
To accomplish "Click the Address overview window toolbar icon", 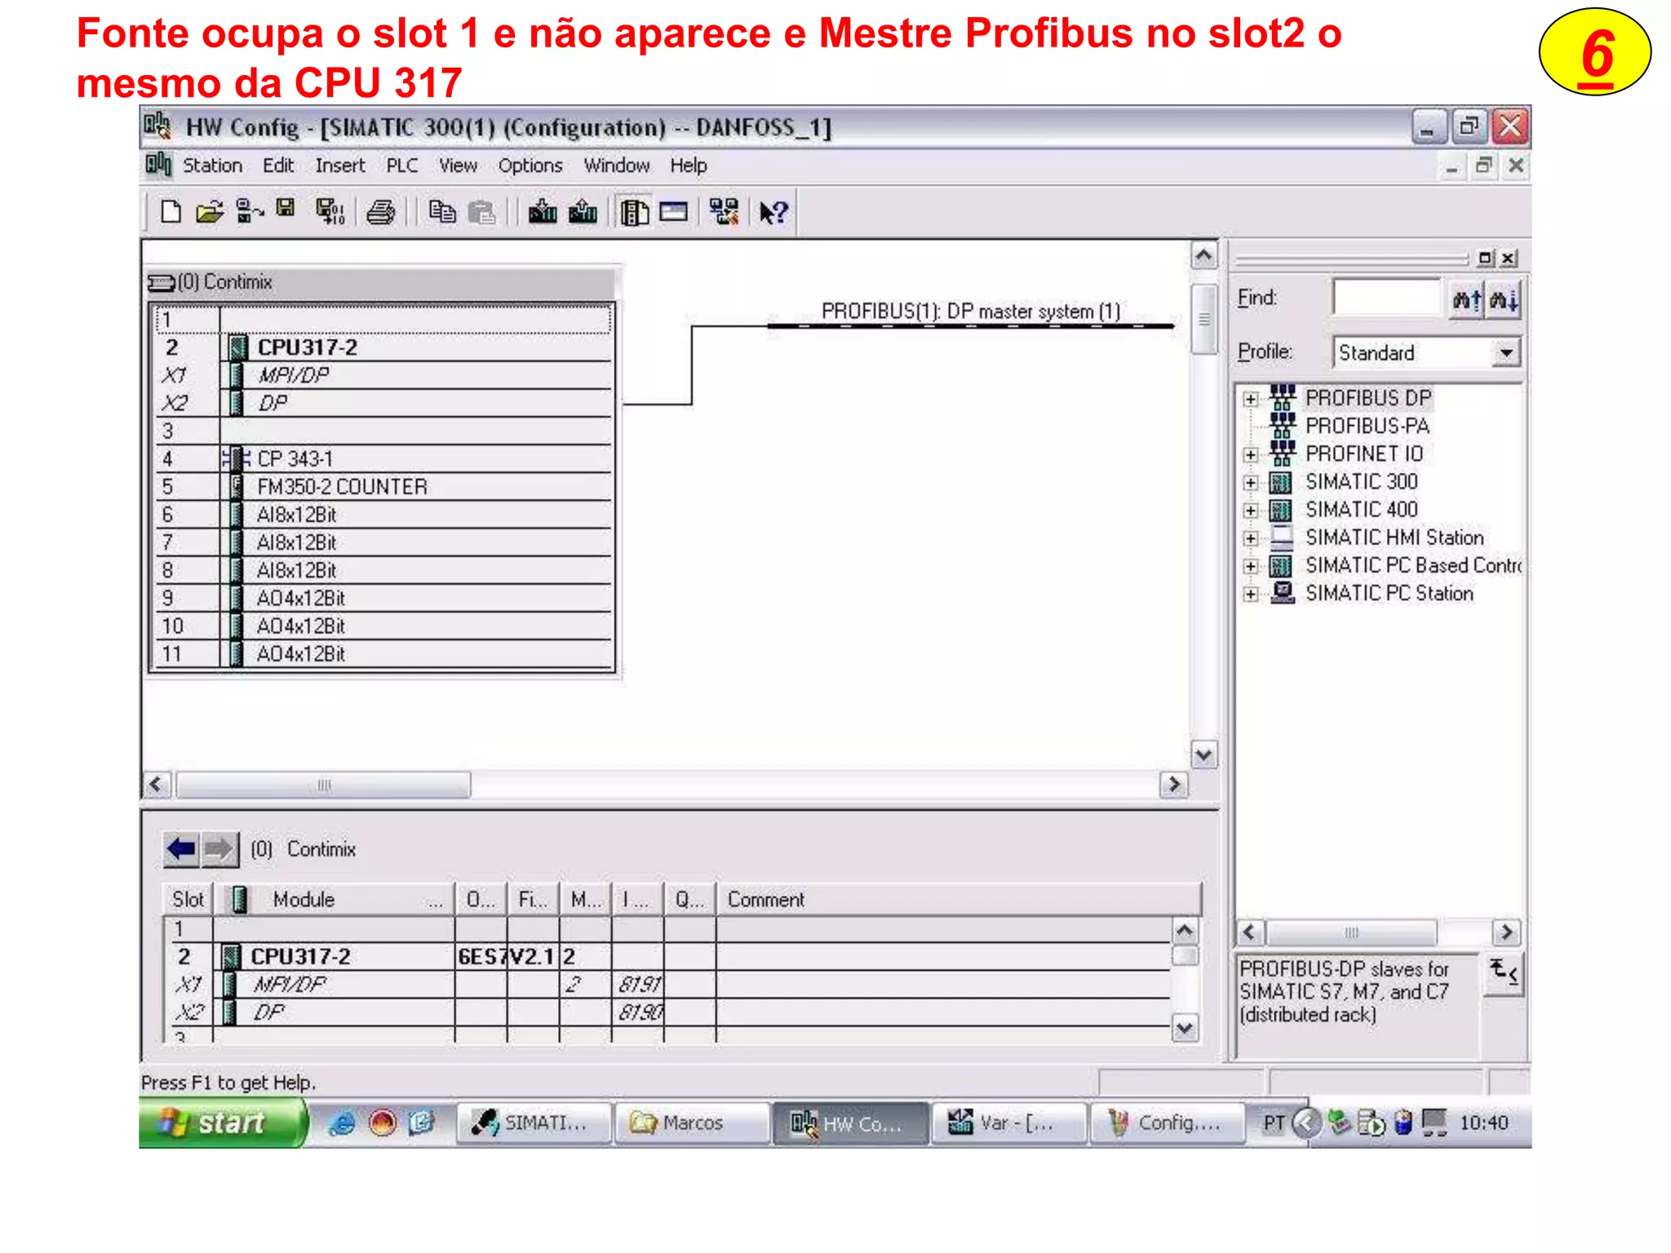I will pyautogui.click(x=674, y=212).
